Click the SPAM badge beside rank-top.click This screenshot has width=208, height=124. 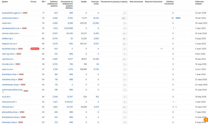(x=19, y=54)
